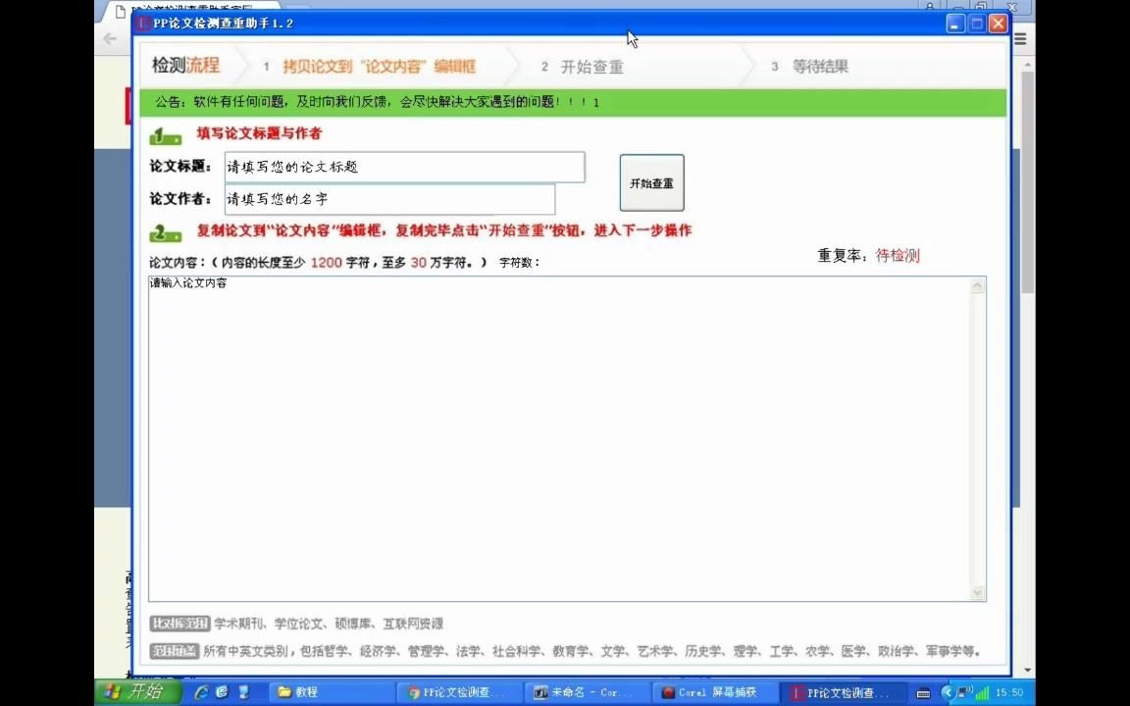
Task: Click the 15:50 system clock
Action: click(1009, 693)
